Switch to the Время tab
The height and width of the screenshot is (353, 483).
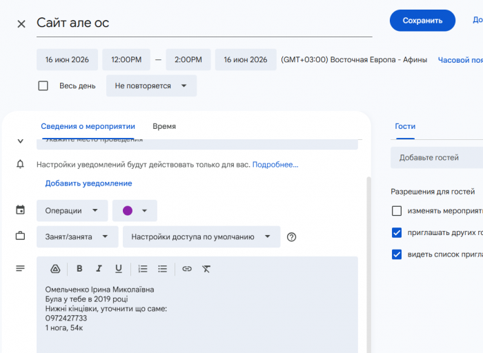pyautogui.click(x=164, y=126)
